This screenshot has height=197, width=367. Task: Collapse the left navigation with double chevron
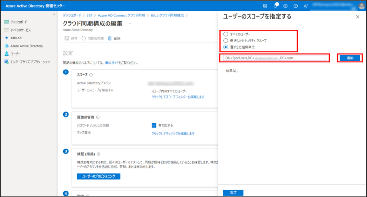point(54,14)
